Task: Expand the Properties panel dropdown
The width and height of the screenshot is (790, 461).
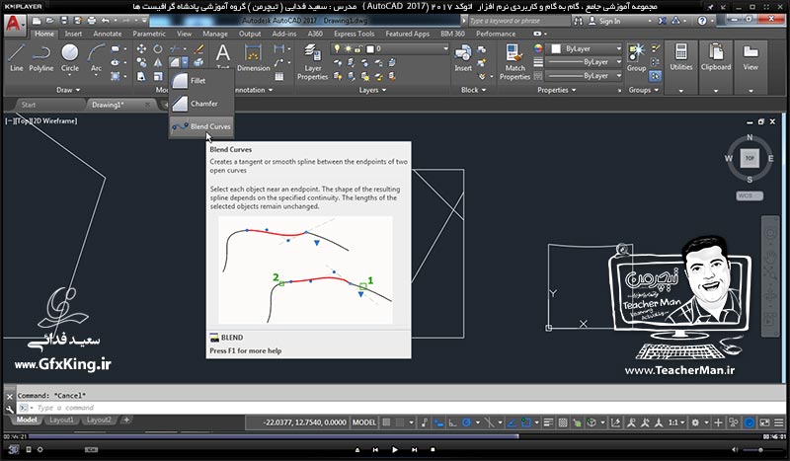Action: (x=556, y=90)
